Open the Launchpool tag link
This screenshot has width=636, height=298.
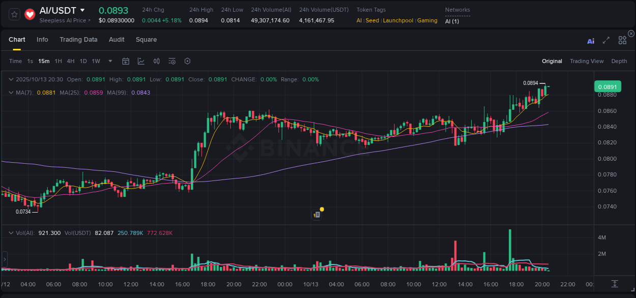pyautogui.click(x=398, y=20)
